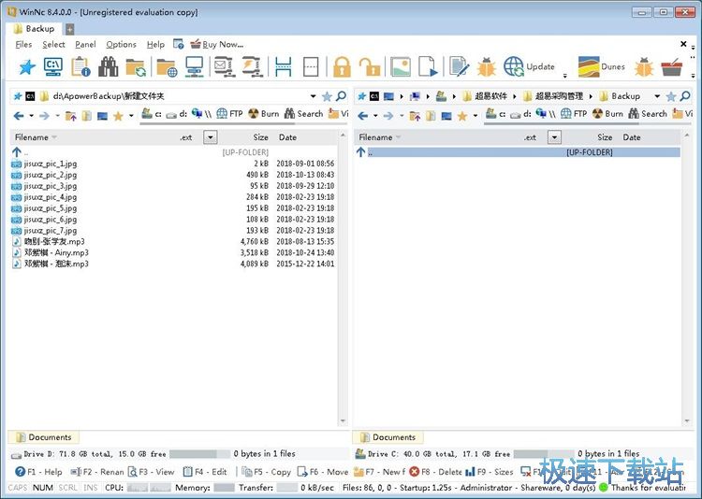Expand right panel favorites star dropdown
Screen dimensions: 702x499
[x=475, y=116]
